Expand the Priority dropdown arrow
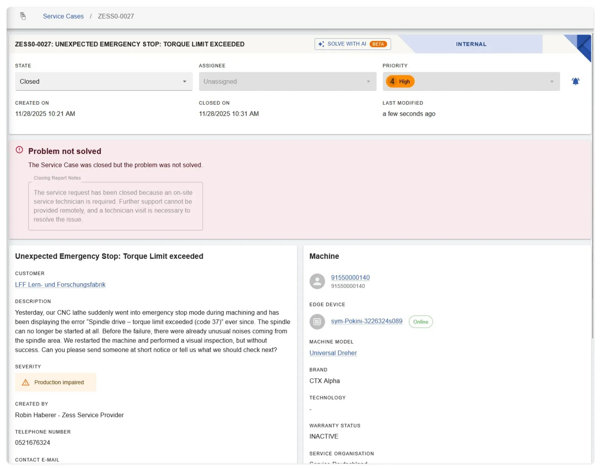This screenshot has width=601, height=470. coord(552,81)
